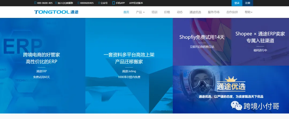
Task: Expand the arrow beside 产品
Action: point(144,12)
